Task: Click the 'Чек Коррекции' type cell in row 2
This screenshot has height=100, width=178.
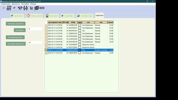Action: [x=88, y=28]
